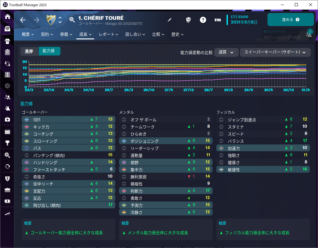This screenshot has width=318, height=248.
Task: Toggle graph line for 1対1 attribute
Action: [x=27, y=120]
